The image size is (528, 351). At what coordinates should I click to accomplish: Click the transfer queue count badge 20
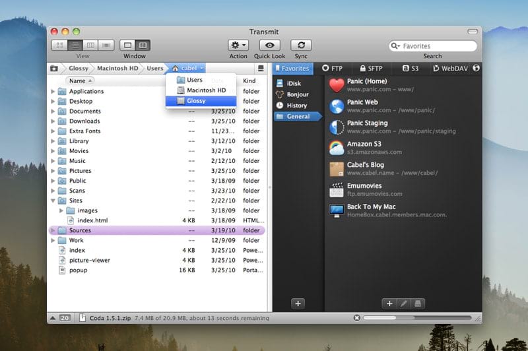coord(65,318)
